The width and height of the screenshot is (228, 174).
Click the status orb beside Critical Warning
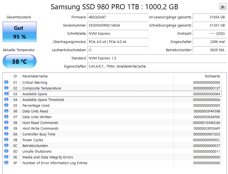pyautogui.click(x=6, y=82)
